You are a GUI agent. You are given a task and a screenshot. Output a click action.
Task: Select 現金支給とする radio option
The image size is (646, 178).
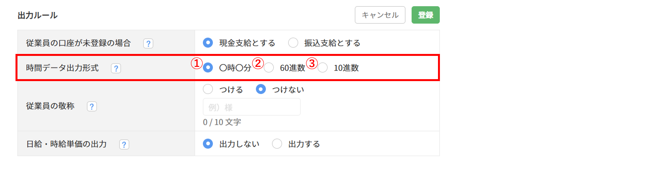point(208,43)
